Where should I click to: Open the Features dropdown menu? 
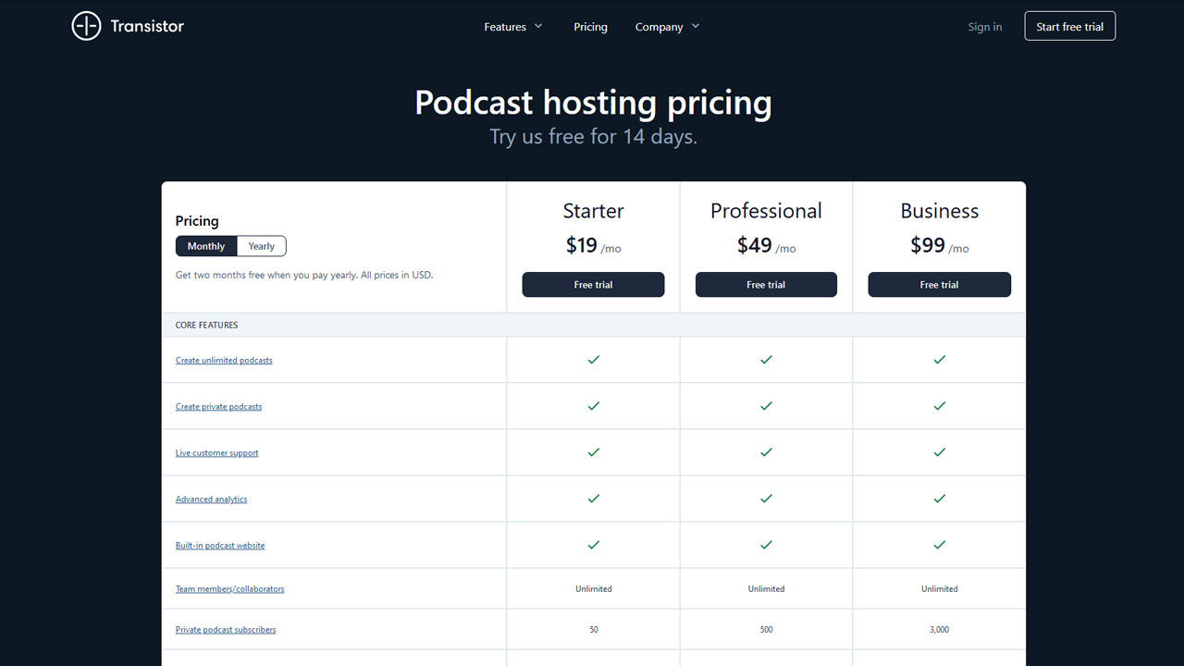[513, 27]
